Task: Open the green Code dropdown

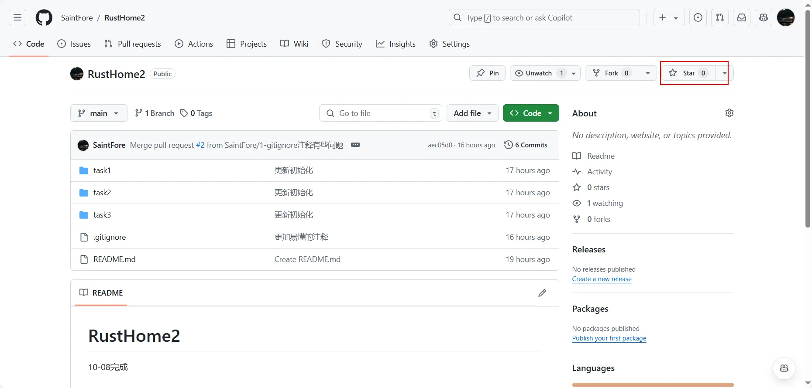Action: [531, 113]
